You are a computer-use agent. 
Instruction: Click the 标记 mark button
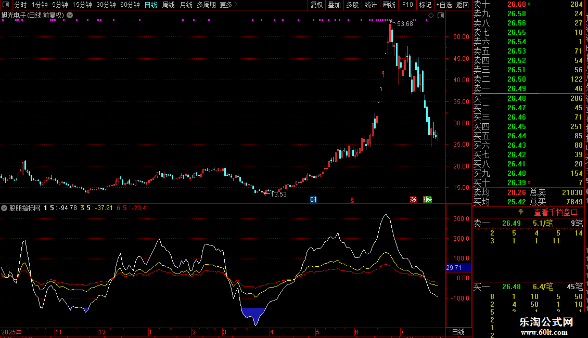click(x=425, y=5)
